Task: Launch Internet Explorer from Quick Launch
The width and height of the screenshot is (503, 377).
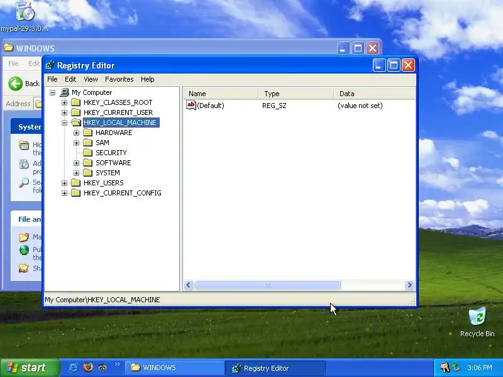Action: [73, 368]
